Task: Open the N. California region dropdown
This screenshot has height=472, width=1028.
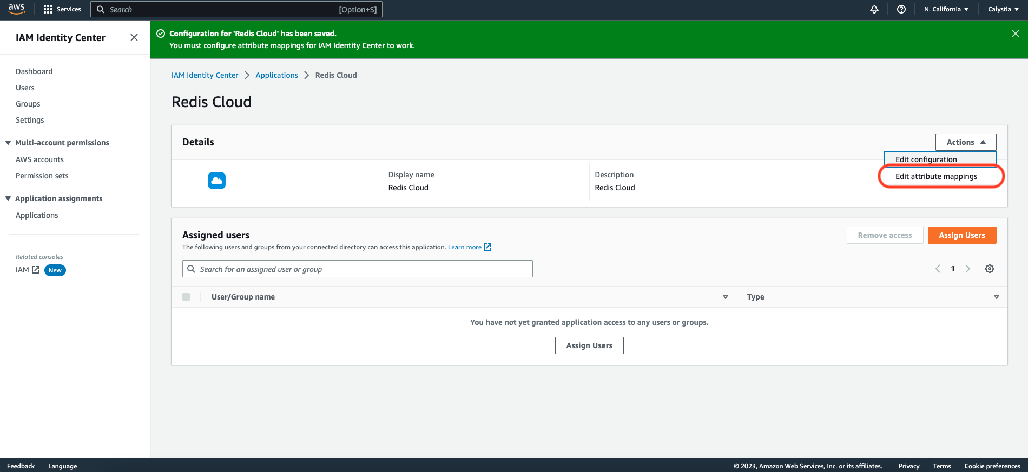Action: tap(946, 9)
